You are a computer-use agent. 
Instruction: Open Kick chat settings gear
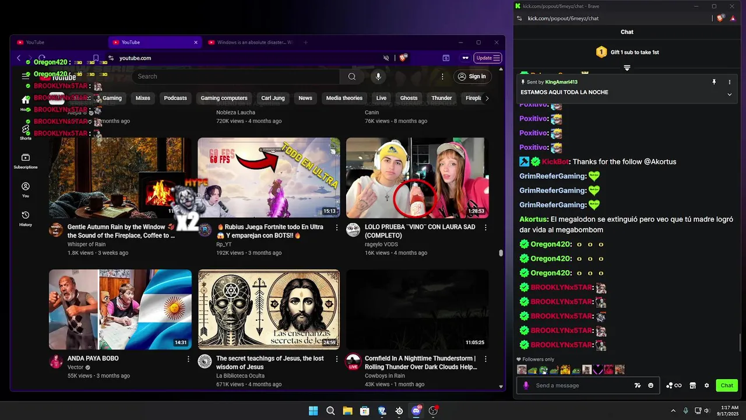point(707,386)
